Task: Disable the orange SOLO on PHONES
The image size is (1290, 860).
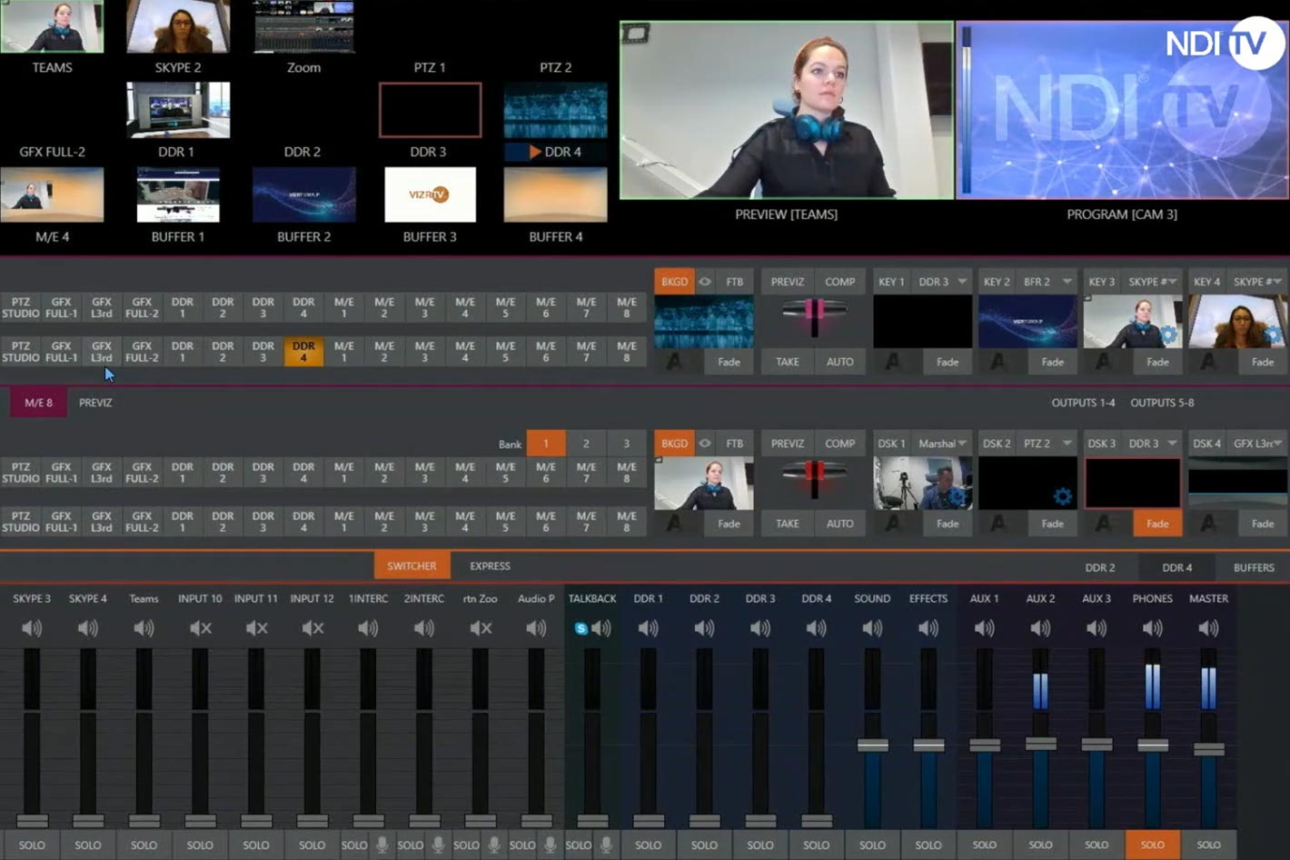Action: 1152,845
